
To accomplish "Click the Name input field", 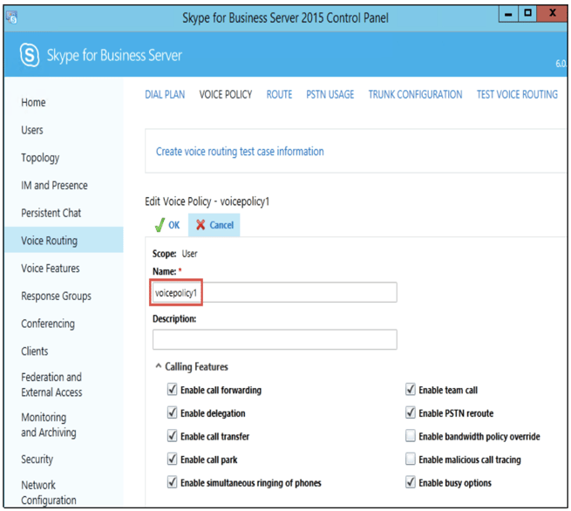I will (x=275, y=292).
